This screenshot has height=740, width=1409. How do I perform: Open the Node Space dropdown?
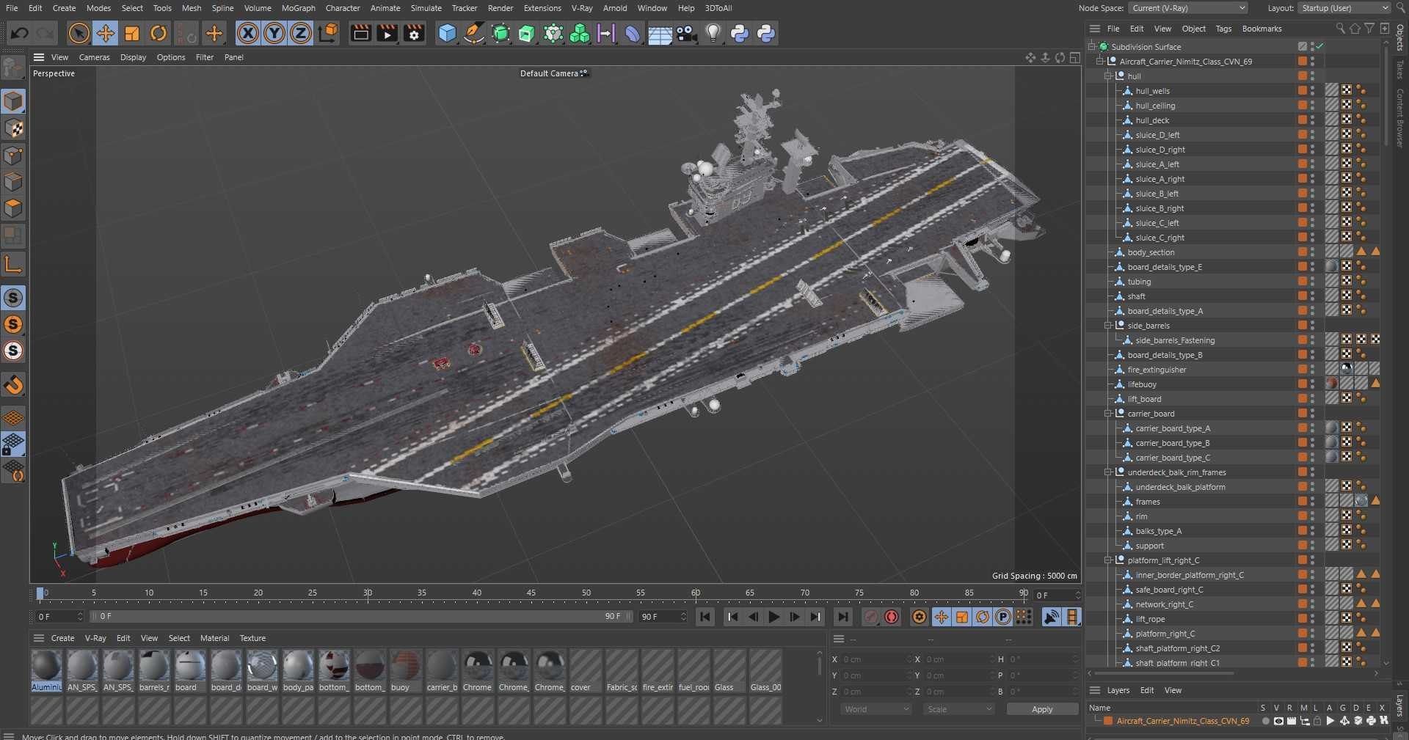tap(1188, 8)
